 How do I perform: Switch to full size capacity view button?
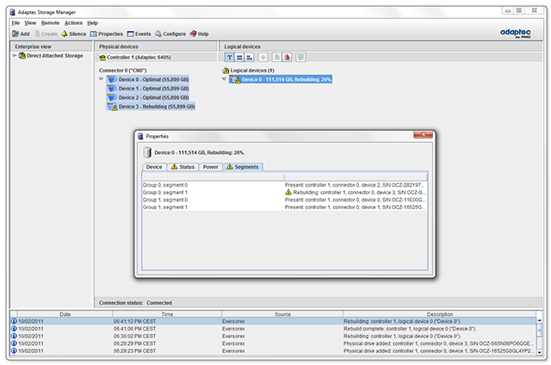[239, 58]
